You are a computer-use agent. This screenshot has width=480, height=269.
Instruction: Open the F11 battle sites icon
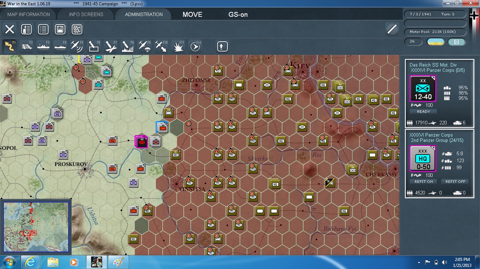[x=179, y=46]
